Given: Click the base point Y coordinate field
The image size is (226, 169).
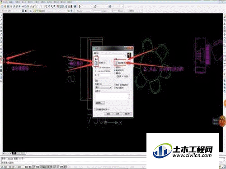Looking at the screenshot, I should [104, 71].
